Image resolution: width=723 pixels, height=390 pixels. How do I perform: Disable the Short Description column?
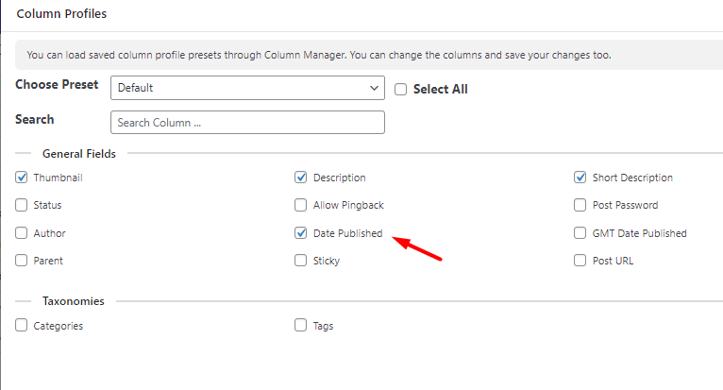pos(580,178)
